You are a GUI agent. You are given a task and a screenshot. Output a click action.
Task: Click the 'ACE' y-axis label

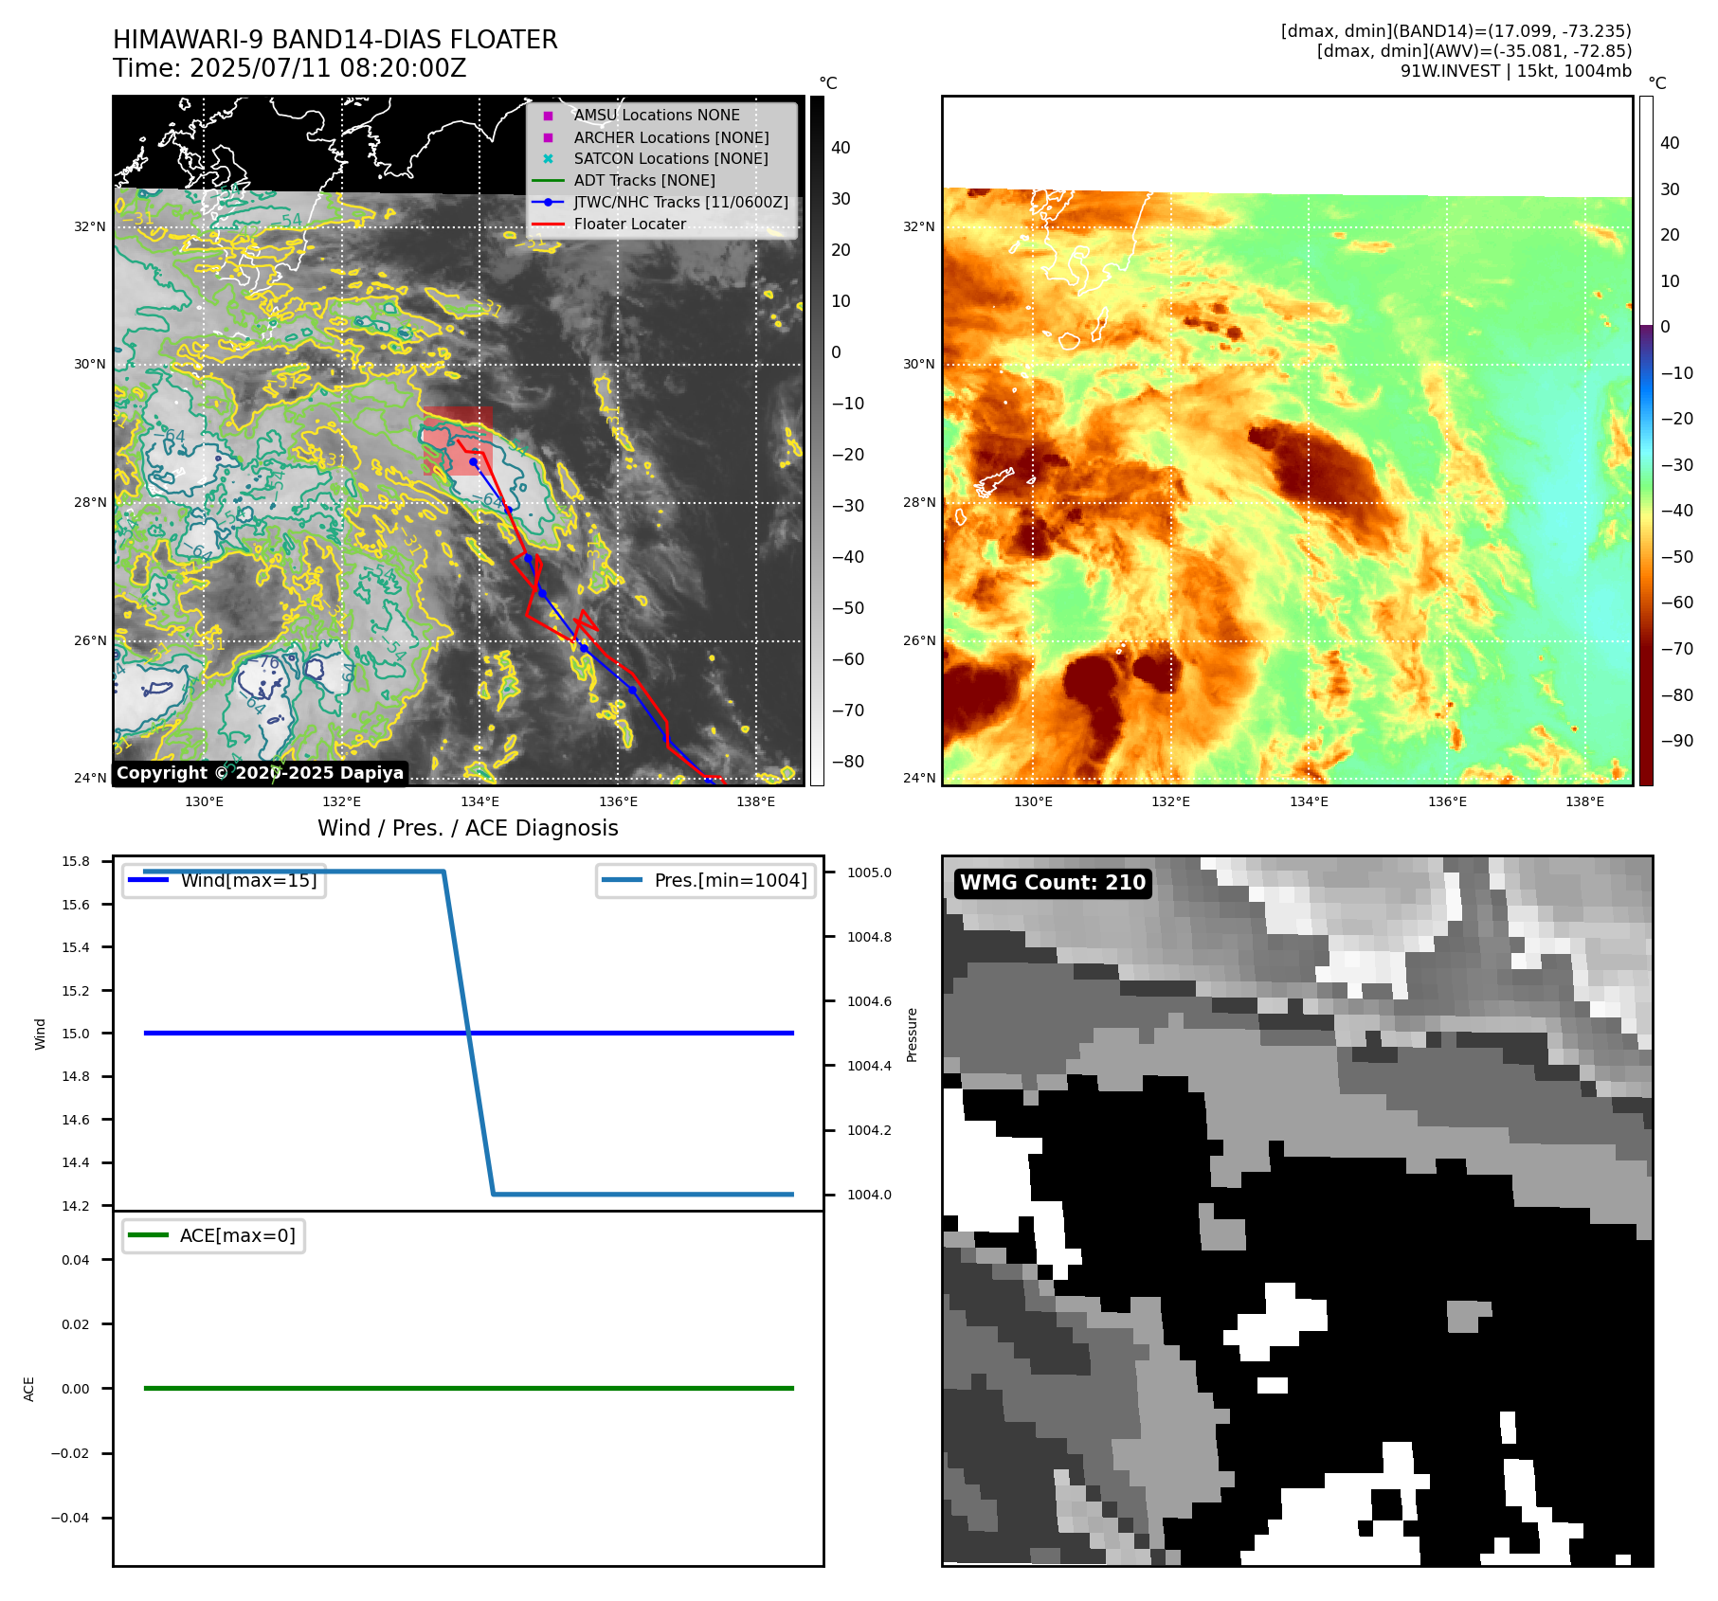[x=29, y=1389]
